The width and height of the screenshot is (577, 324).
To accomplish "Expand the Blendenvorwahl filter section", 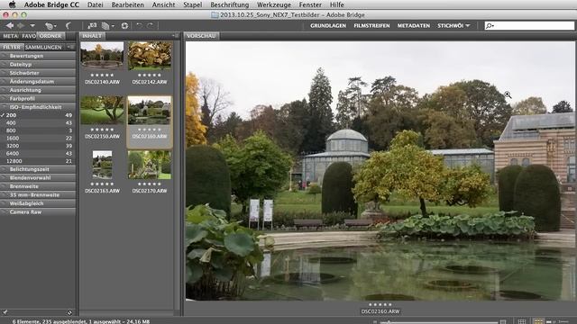I will [38, 178].
